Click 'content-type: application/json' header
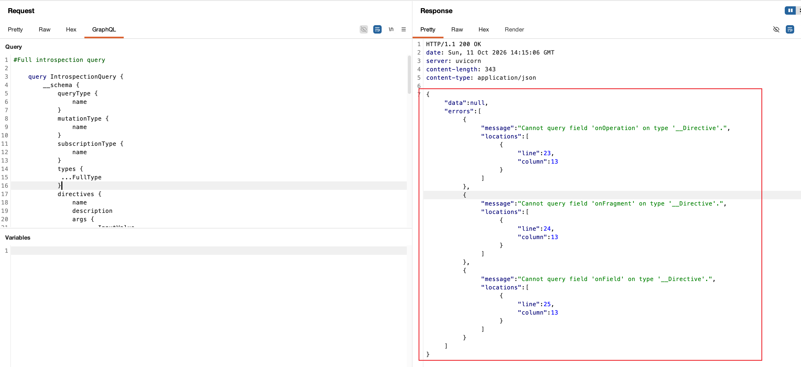The width and height of the screenshot is (801, 367). tap(481, 78)
